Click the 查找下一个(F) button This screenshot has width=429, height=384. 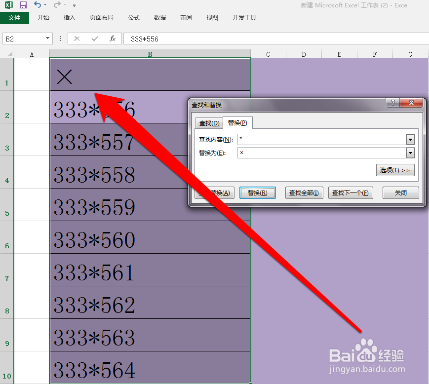click(351, 193)
